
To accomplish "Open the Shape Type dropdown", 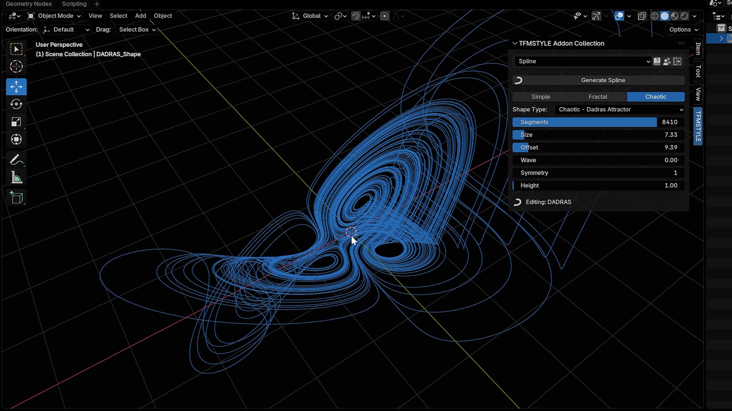I will coord(620,110).
